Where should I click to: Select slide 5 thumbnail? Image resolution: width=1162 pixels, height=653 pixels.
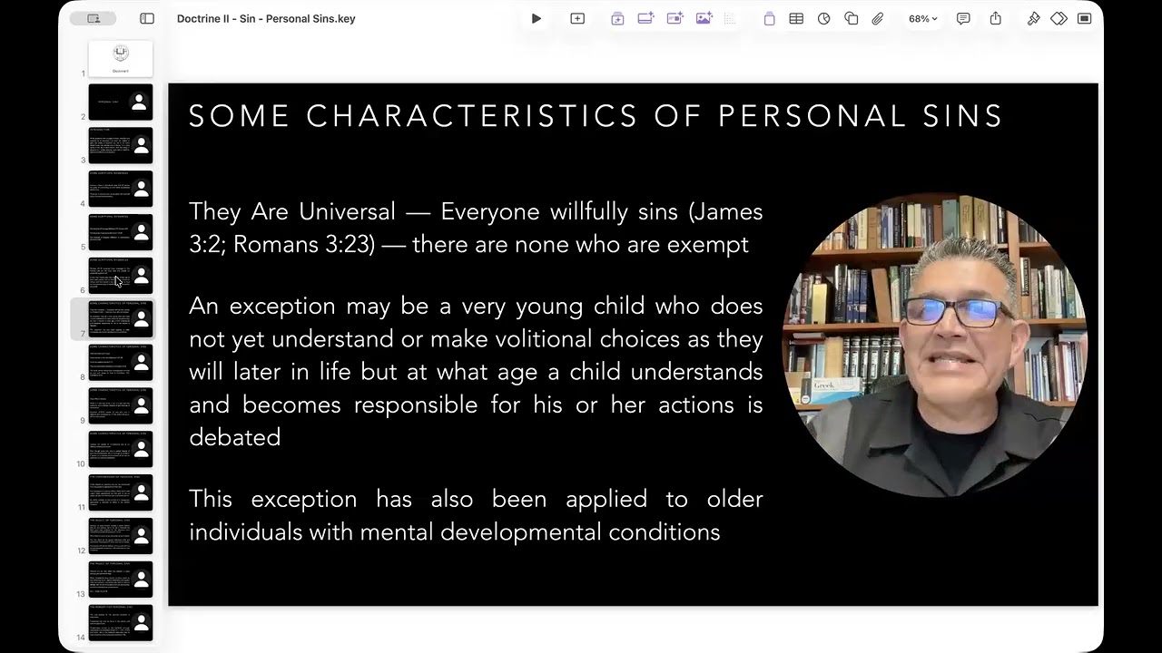click(121, 232)
